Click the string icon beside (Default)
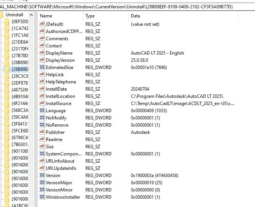Viewport: 255px width, 207px height. [x=42, y=24]
